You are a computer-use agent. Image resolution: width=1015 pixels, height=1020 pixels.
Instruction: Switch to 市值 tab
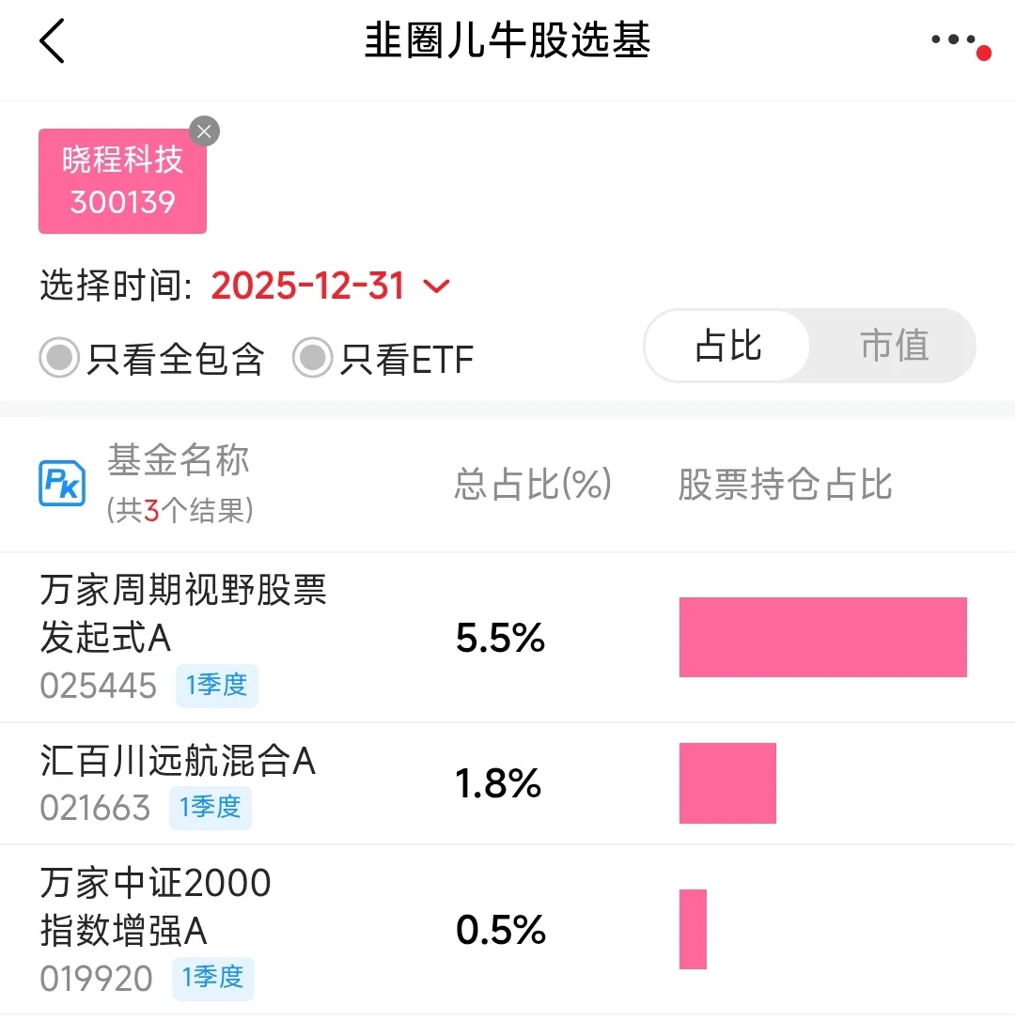point(894,346)
